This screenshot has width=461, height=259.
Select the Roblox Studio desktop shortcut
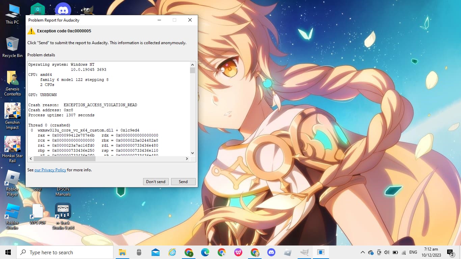[x=12, y=216]
